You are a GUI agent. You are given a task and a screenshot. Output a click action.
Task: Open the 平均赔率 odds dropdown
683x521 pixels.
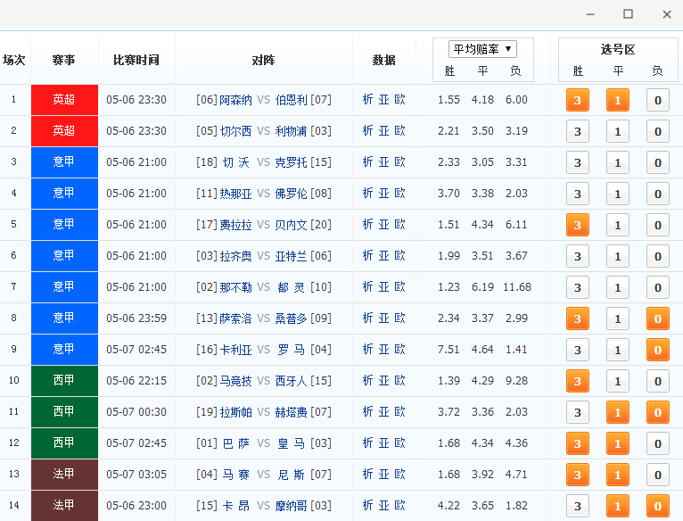482,49
